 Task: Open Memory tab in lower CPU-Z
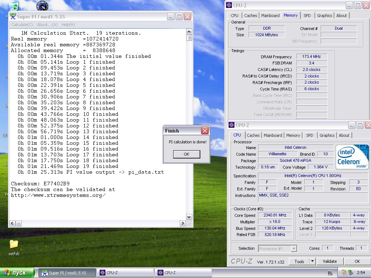click(x=293, y=135)
